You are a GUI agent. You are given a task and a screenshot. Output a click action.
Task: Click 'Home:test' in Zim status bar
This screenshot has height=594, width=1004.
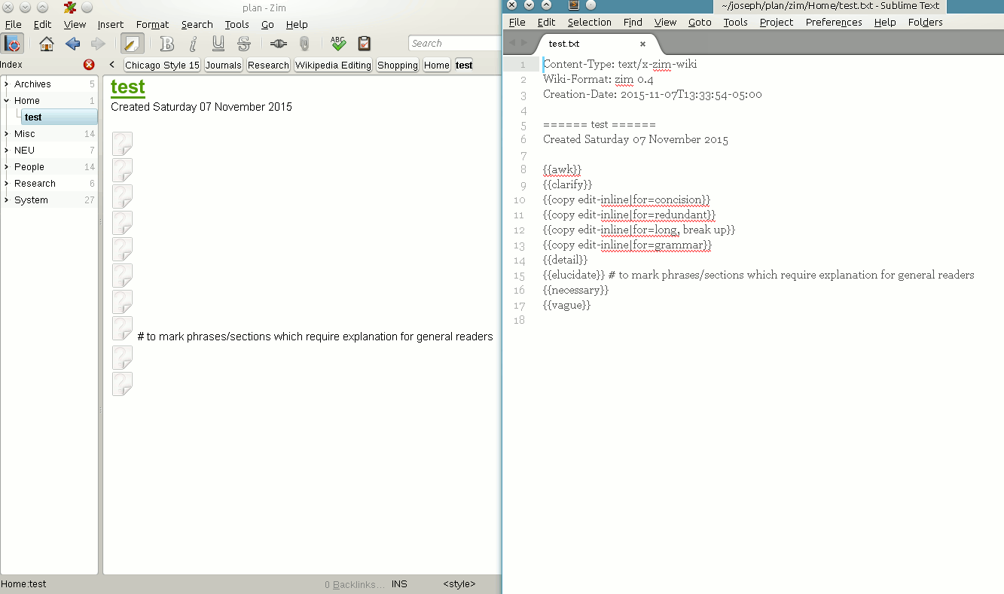tap(24, 584)
